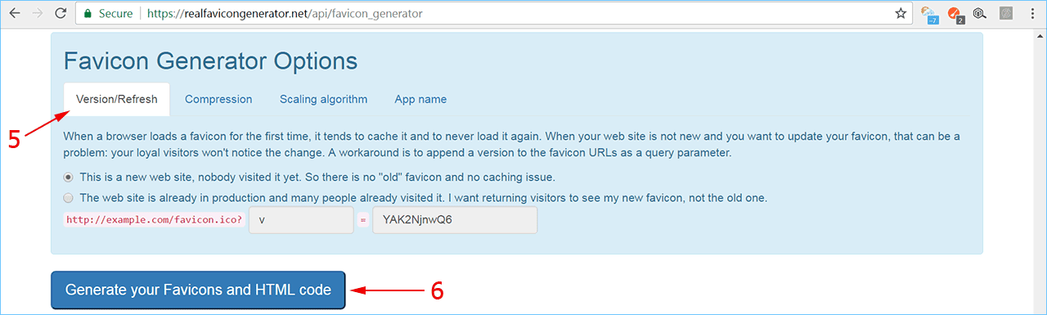The height and width of the screenshot is (315, 1047).
Task: Switch to the Version/Refresh tab
Action: click(117, 99)
